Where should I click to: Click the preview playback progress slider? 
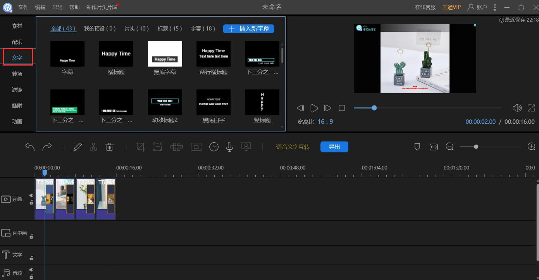426,108
